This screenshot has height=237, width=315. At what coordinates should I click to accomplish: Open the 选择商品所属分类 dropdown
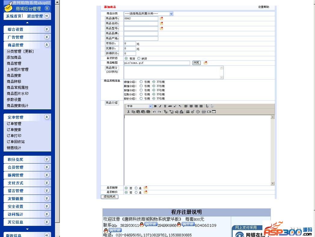148,14
